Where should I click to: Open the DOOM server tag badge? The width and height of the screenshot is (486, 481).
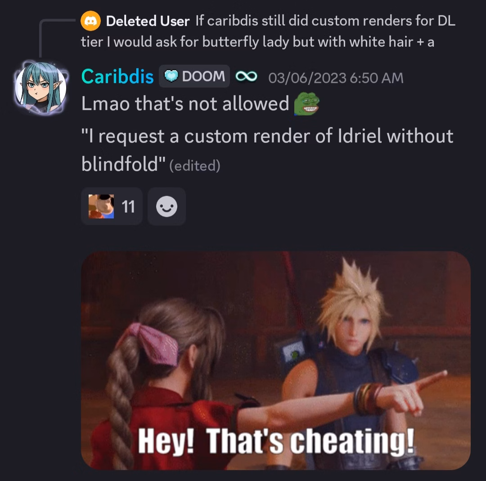pyautogui.click(x=194, y=76)
